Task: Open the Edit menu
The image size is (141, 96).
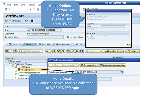Action: [x=16, y=5]
